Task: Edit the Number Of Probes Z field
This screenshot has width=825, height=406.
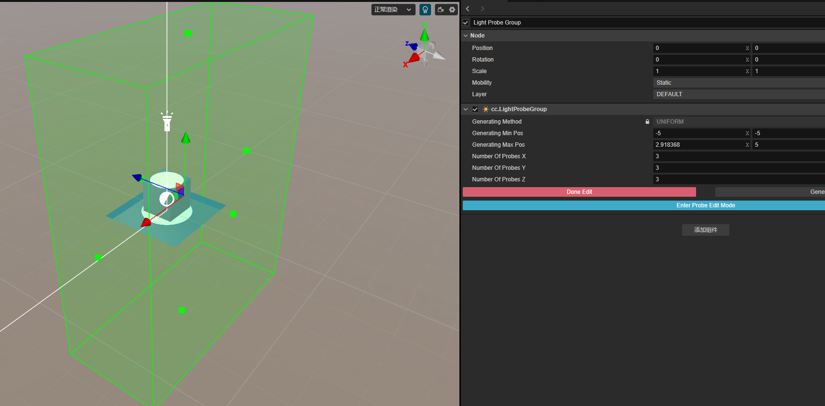Action: click(739, 179)
